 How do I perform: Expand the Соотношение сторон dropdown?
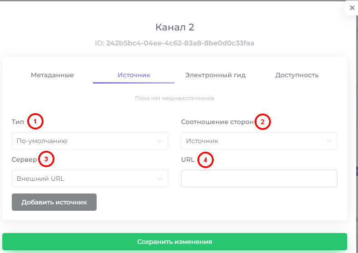pos(259,141)
